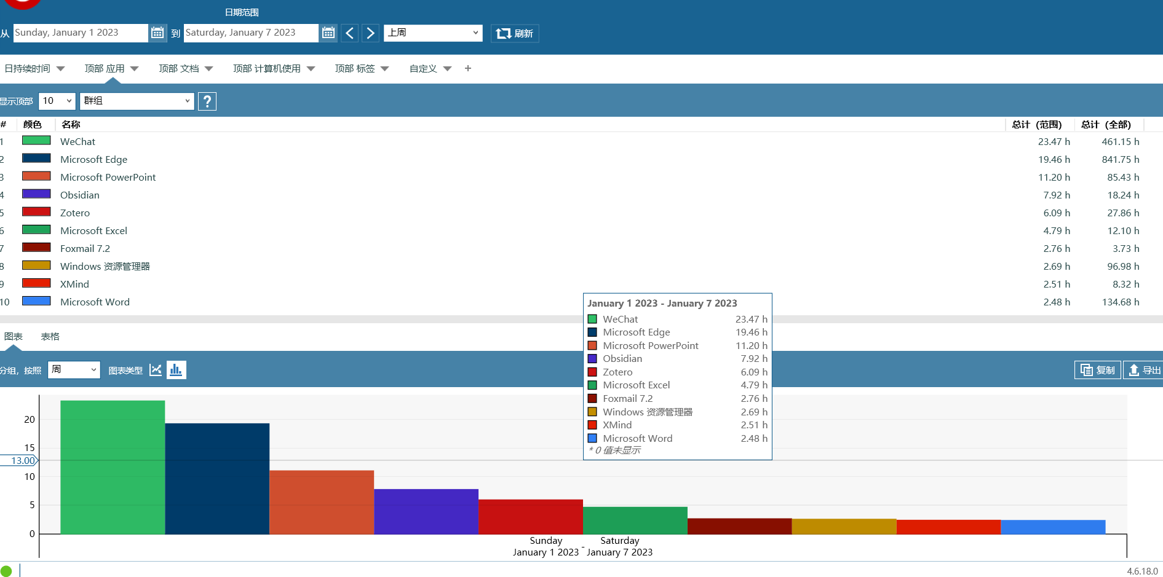Select the Windows 资源管理器 row name
Image resolution: width=1163 pixels, height=577 pixels.
[105, 266]
